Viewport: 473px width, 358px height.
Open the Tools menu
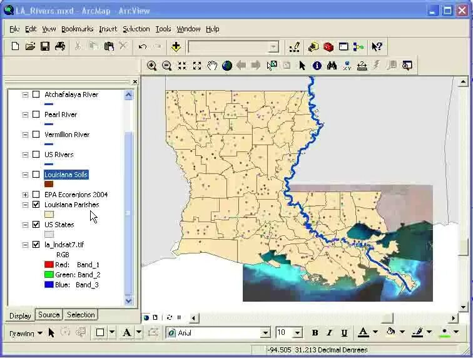pos(163,29)
